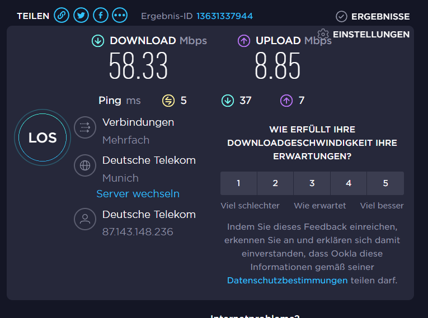Click the download arrow icon beside DOWNLOAD
This screenshot has height=318, width=428.
coord(98,41)
